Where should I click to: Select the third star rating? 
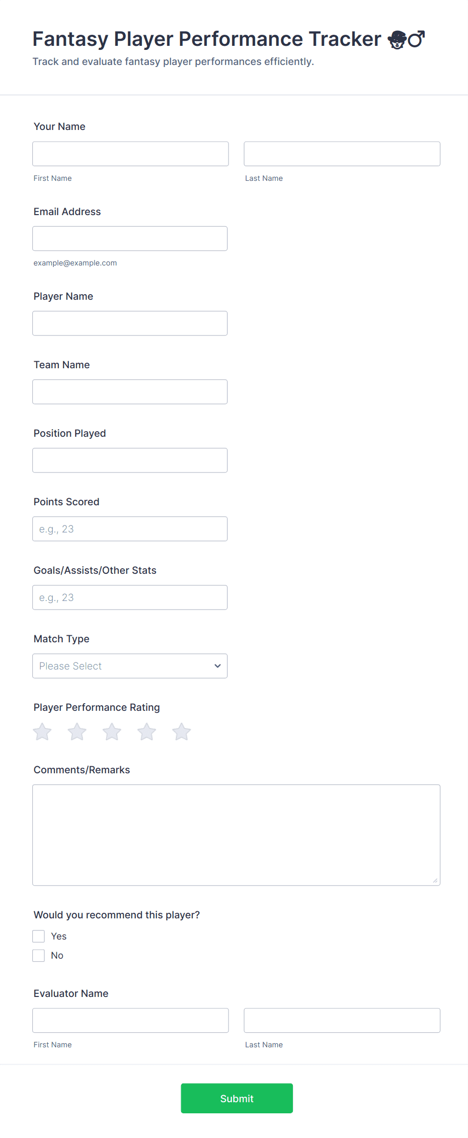(x=112, y=732)
